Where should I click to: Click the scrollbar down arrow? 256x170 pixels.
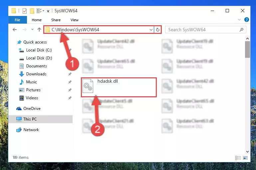click(x=247, y=152)
